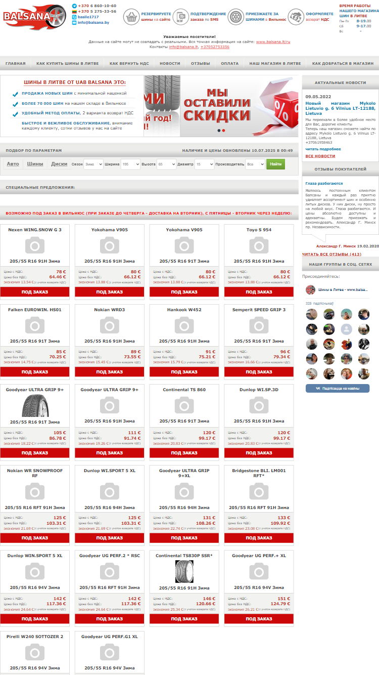Click placeholder camera image of Continental TS 860
This screenshot has width=379, height=675.
pyautogui.click(x=184, y=405)
